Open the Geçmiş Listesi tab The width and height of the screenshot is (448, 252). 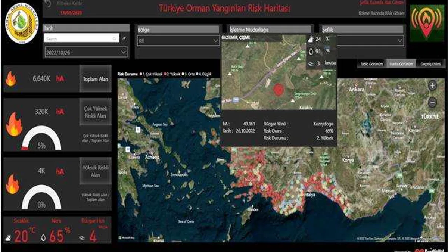(431, 64)
